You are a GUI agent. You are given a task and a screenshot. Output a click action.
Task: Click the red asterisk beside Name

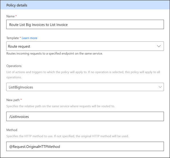[16, 16]
